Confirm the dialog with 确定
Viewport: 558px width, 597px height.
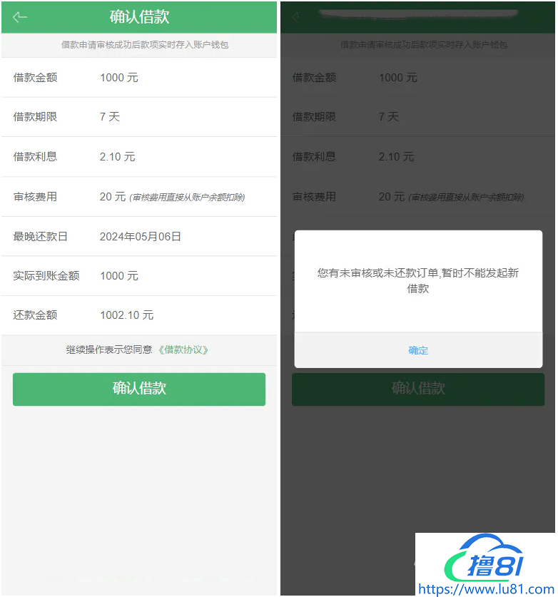tap(418, 350)
